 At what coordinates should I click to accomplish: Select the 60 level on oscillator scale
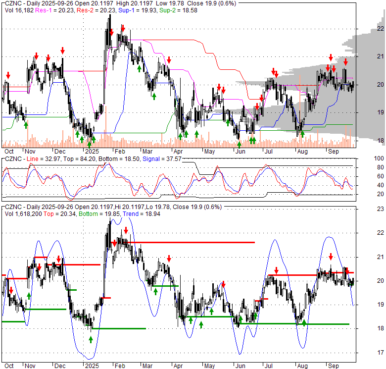tap(381, 176)
